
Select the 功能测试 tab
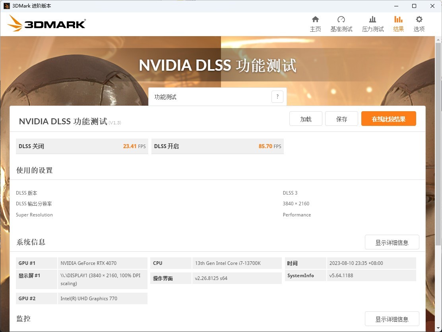click(217, 97)
